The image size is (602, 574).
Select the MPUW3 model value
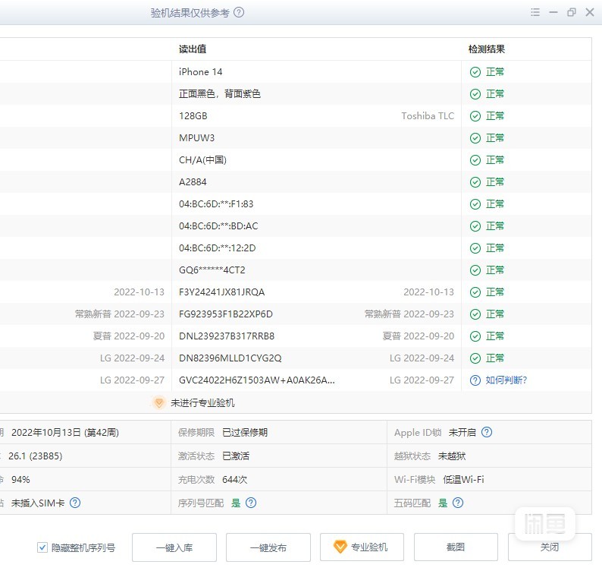pos(196,137)
